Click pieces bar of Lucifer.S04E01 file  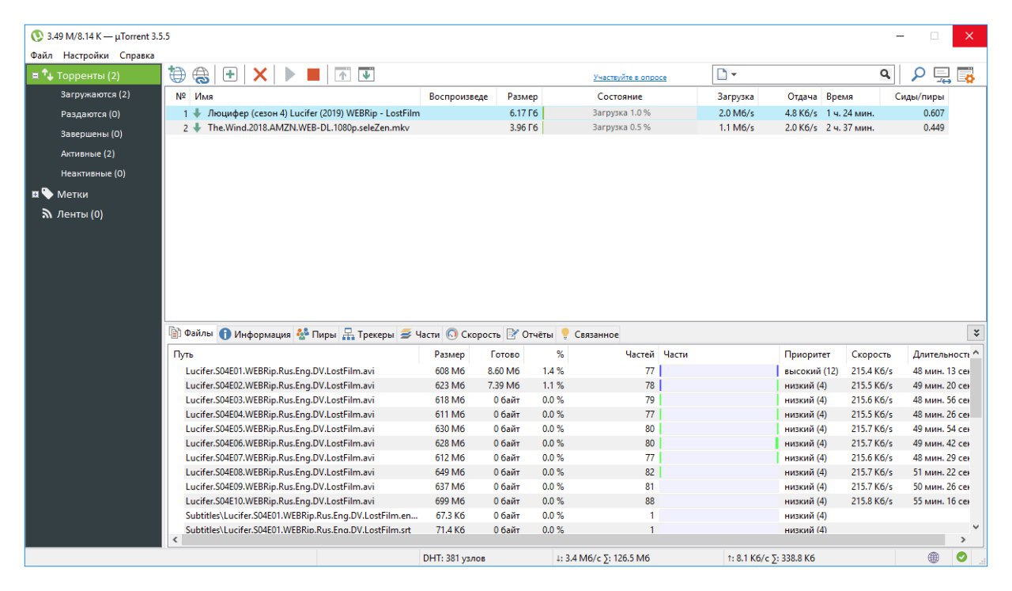pos(719,371)
